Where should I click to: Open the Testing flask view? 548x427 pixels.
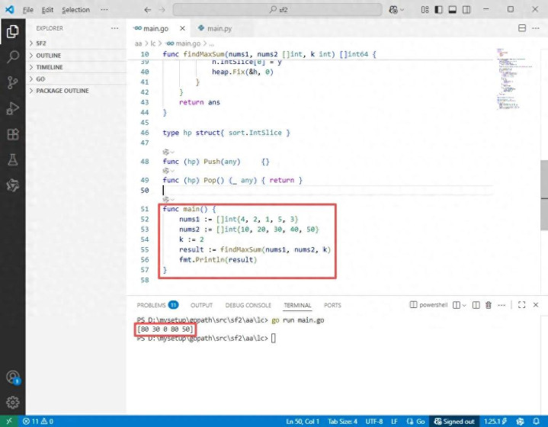click(13, 160)
